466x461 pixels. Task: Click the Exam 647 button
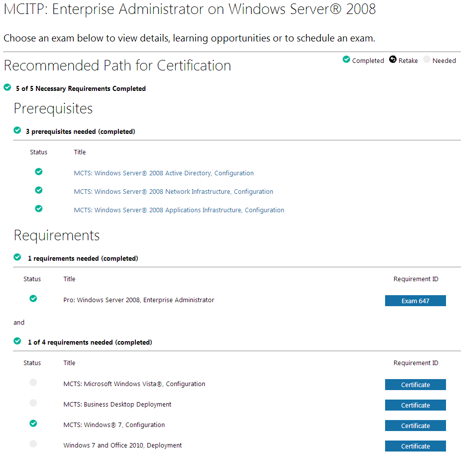coord(416,301)
